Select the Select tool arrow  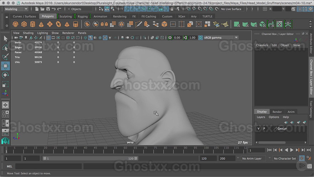(x=5, y=39)
